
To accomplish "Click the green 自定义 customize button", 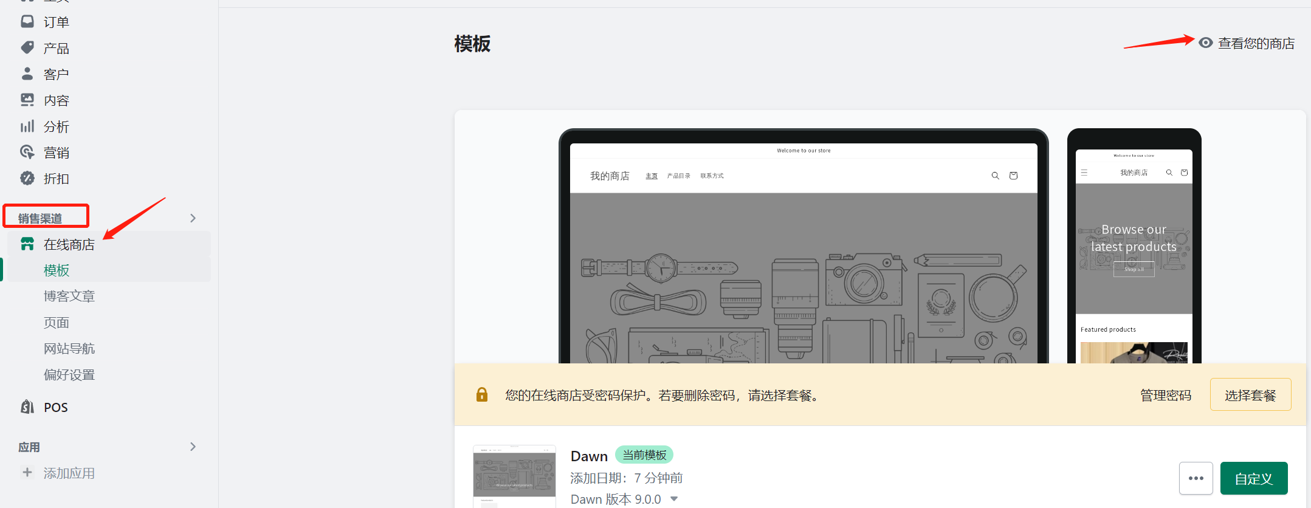I will [1253, 479].
